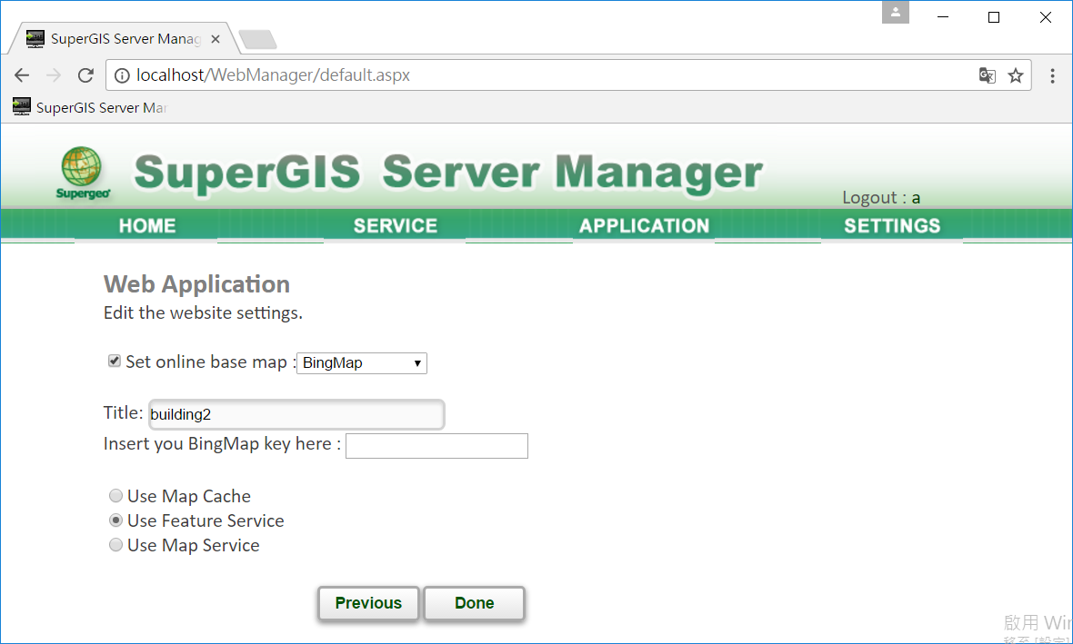
Task: Open a new browser tab
Action: pyautogui.click(x=258, y=40)
